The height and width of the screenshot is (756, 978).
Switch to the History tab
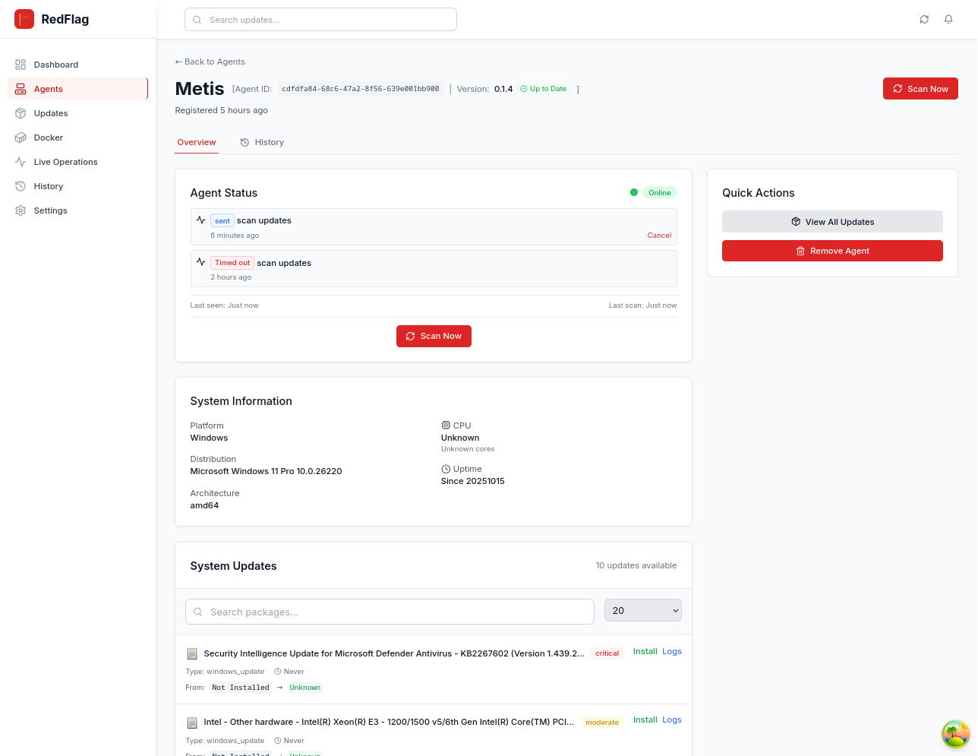[262, 142]
